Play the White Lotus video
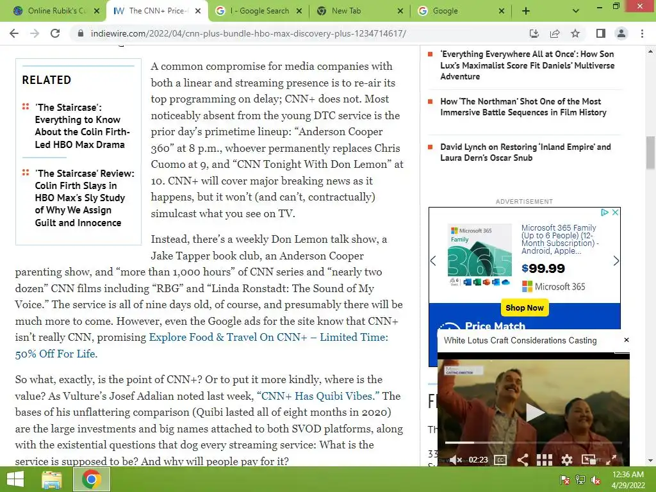Screen dimensions: 656x492 [x=534, y=412]
